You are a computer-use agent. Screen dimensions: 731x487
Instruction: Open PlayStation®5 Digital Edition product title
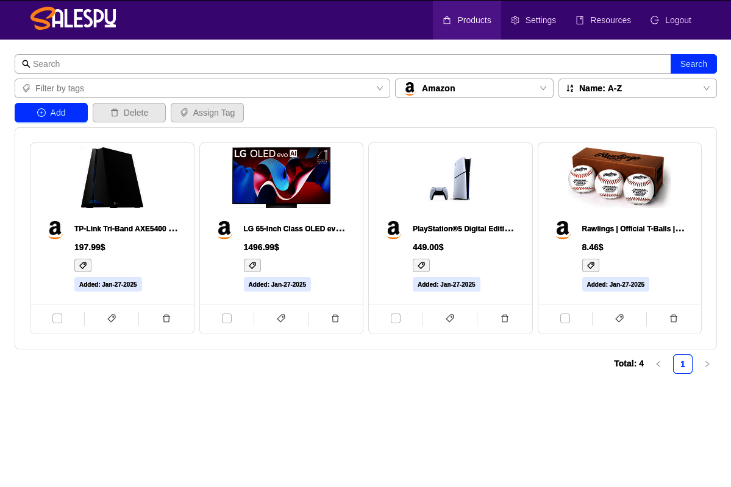tap(463, 229)
